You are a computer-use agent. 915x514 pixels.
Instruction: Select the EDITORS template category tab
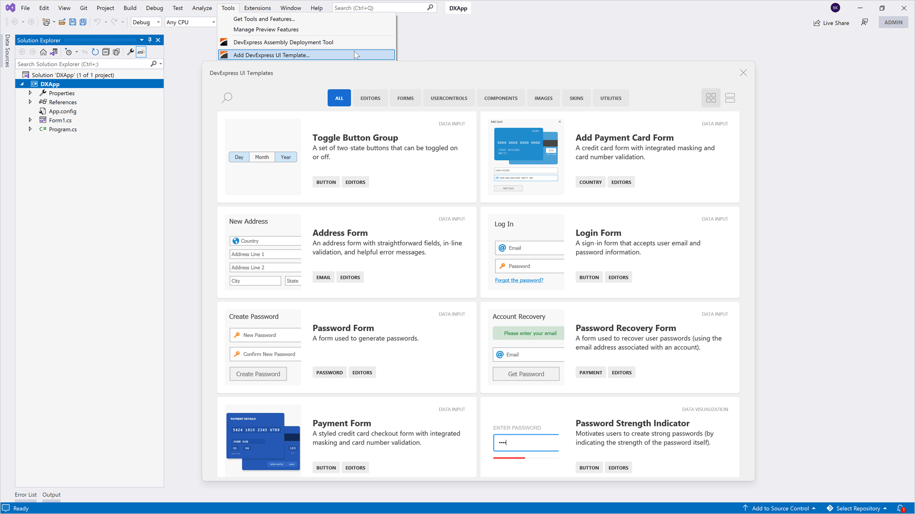pos(370,98)
